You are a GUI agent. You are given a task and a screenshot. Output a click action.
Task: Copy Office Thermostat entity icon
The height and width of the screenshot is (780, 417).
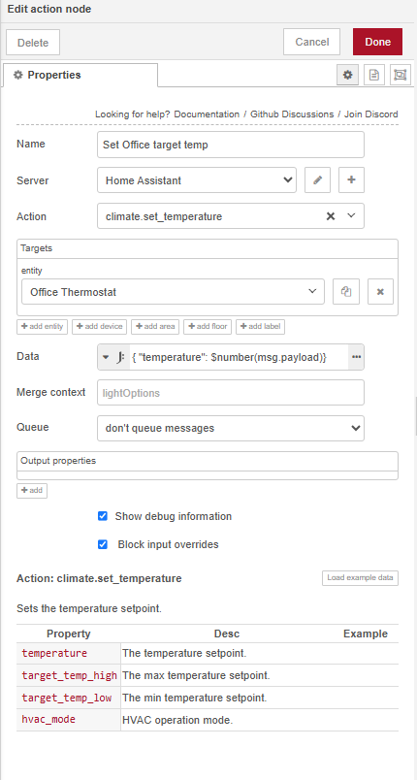point(346,291)
